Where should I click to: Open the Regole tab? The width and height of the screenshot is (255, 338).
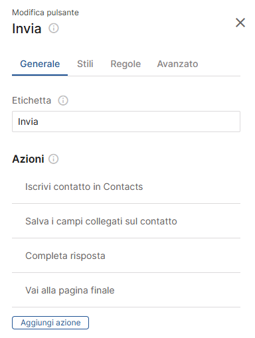pyautogui.click(x=126, y=64)
